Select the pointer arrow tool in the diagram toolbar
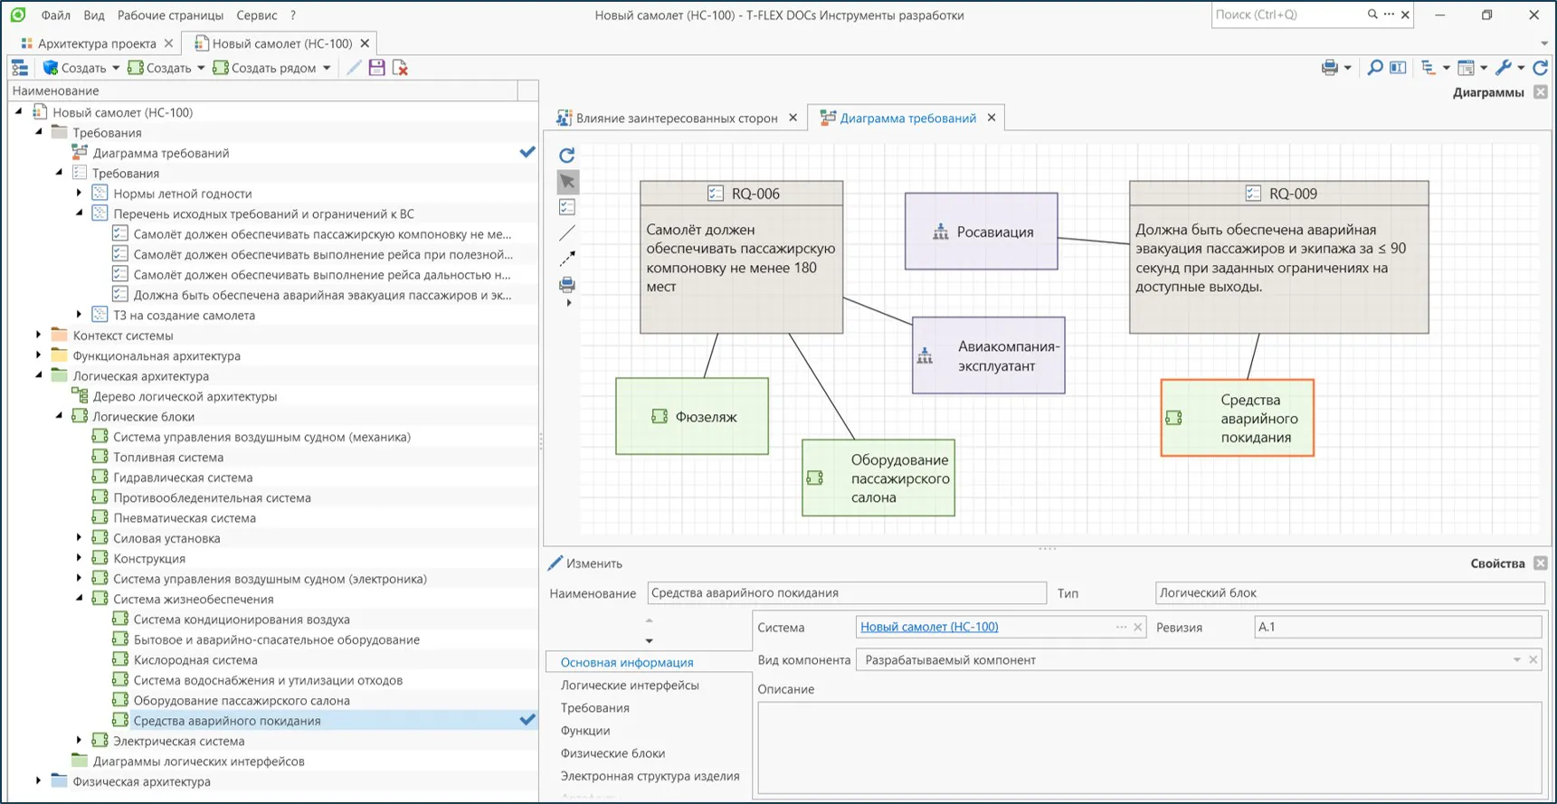 (567, 182)
